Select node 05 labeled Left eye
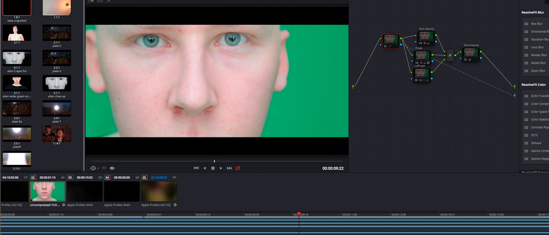This screenshot has height=235, width=549. (422, 75)
